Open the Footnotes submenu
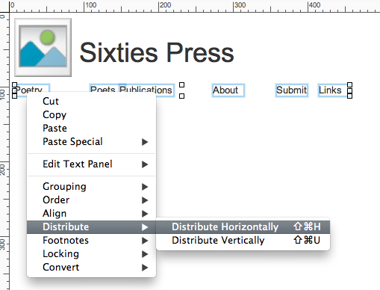Viewport: 380px width, 290px height. click(91, 241)
